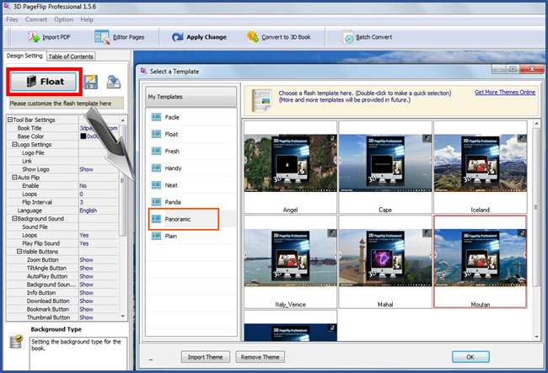Screen dimensions: 548x373
Task: Click the Download Button Show value
Action: click(86, 301)
